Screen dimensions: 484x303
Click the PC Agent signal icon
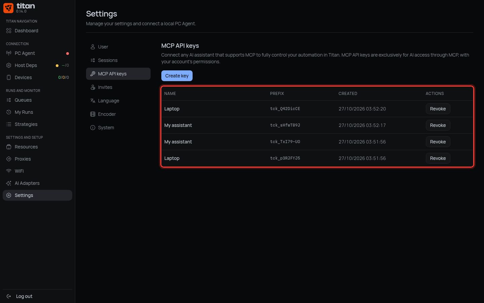pyautogui.click(x=9, y=53)
